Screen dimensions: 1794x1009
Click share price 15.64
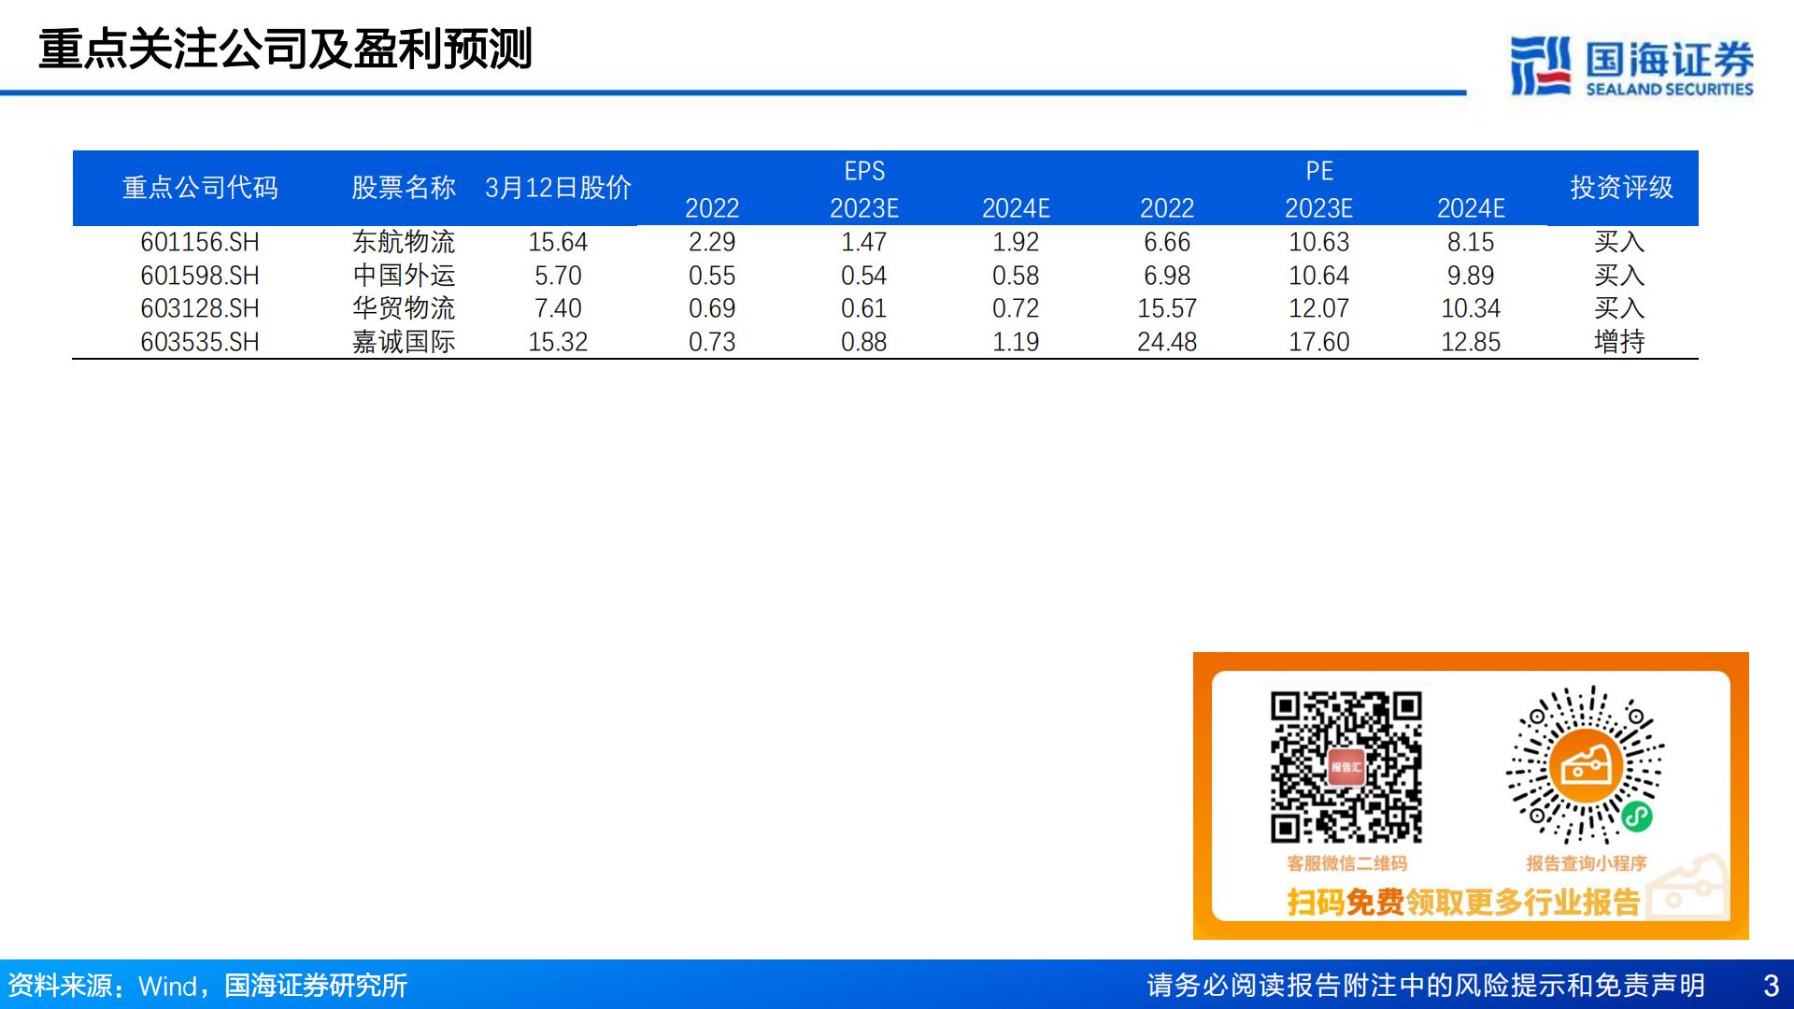558,242
